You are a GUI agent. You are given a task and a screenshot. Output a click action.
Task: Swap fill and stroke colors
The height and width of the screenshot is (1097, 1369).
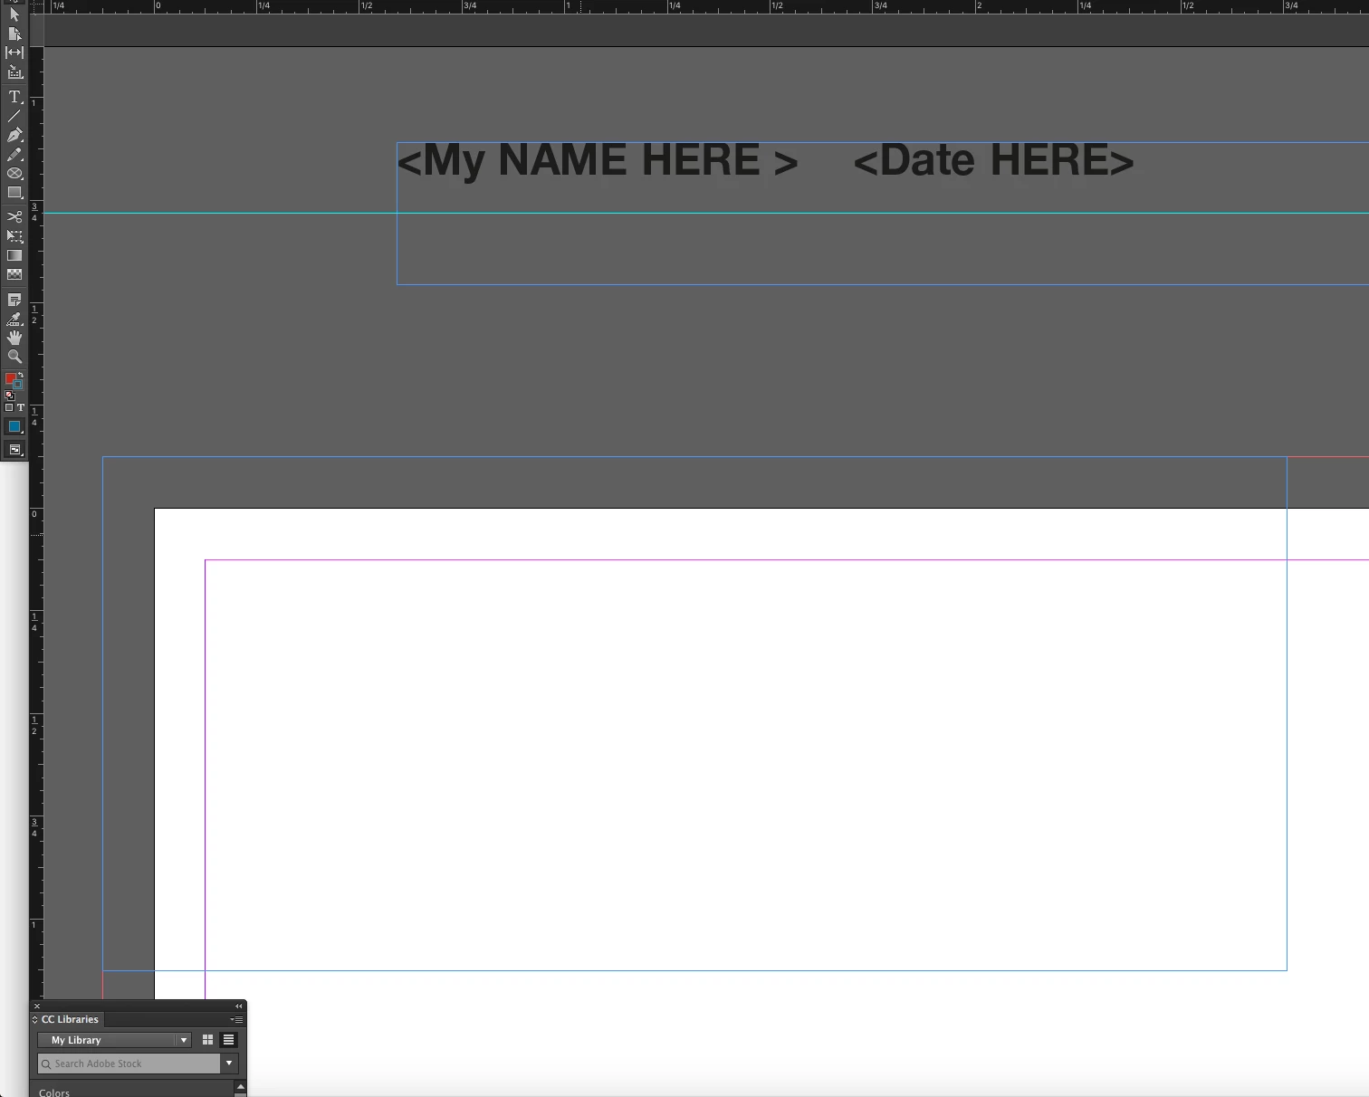(21, 375)
